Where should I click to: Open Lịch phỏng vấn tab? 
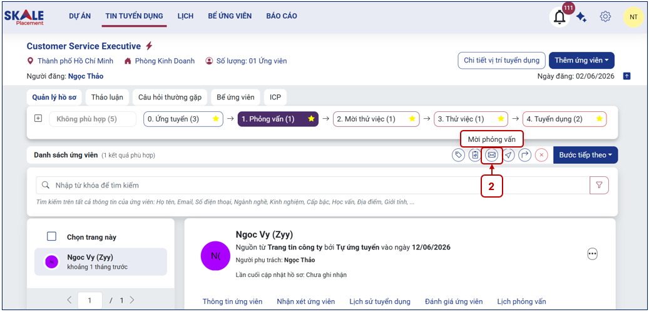tap(521, 301)
